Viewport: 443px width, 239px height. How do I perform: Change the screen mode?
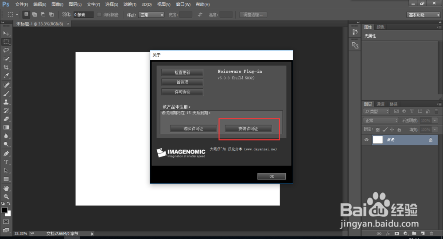[x=6, y=230]
